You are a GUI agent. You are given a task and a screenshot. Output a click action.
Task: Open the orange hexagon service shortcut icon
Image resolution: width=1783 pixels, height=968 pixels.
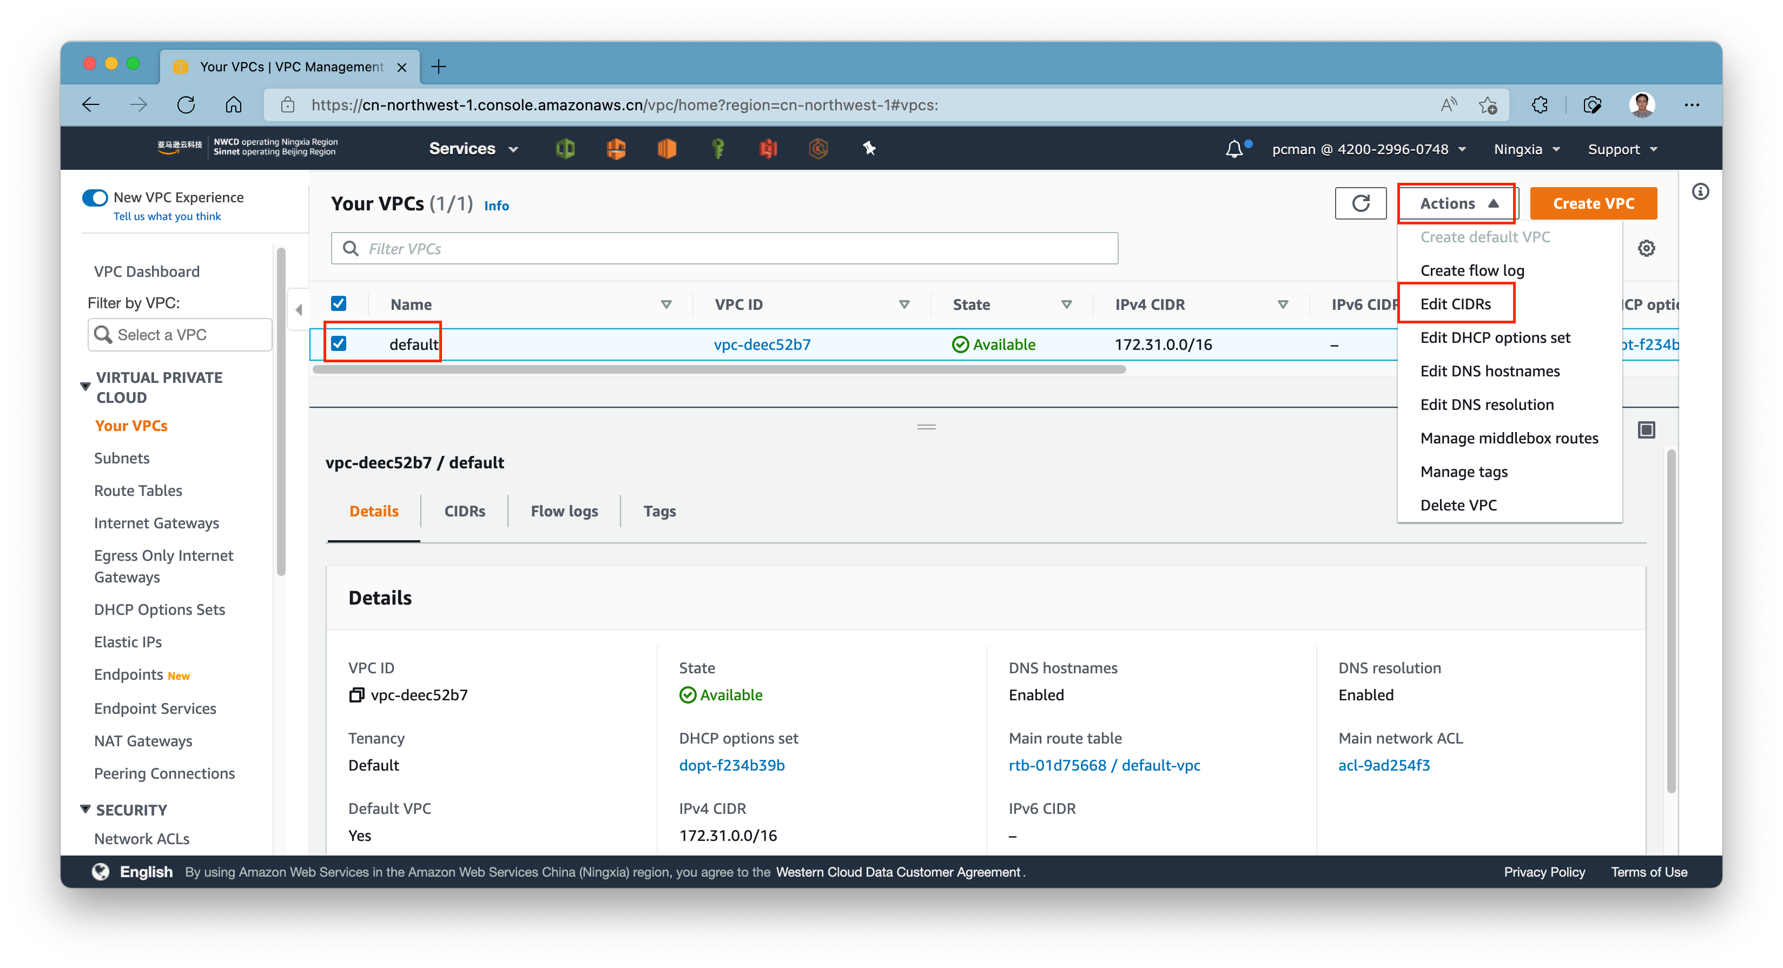click(x=818, y=148)
